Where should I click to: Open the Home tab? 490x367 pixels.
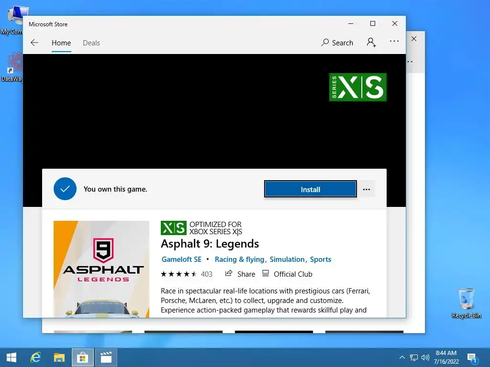(61, 43)
